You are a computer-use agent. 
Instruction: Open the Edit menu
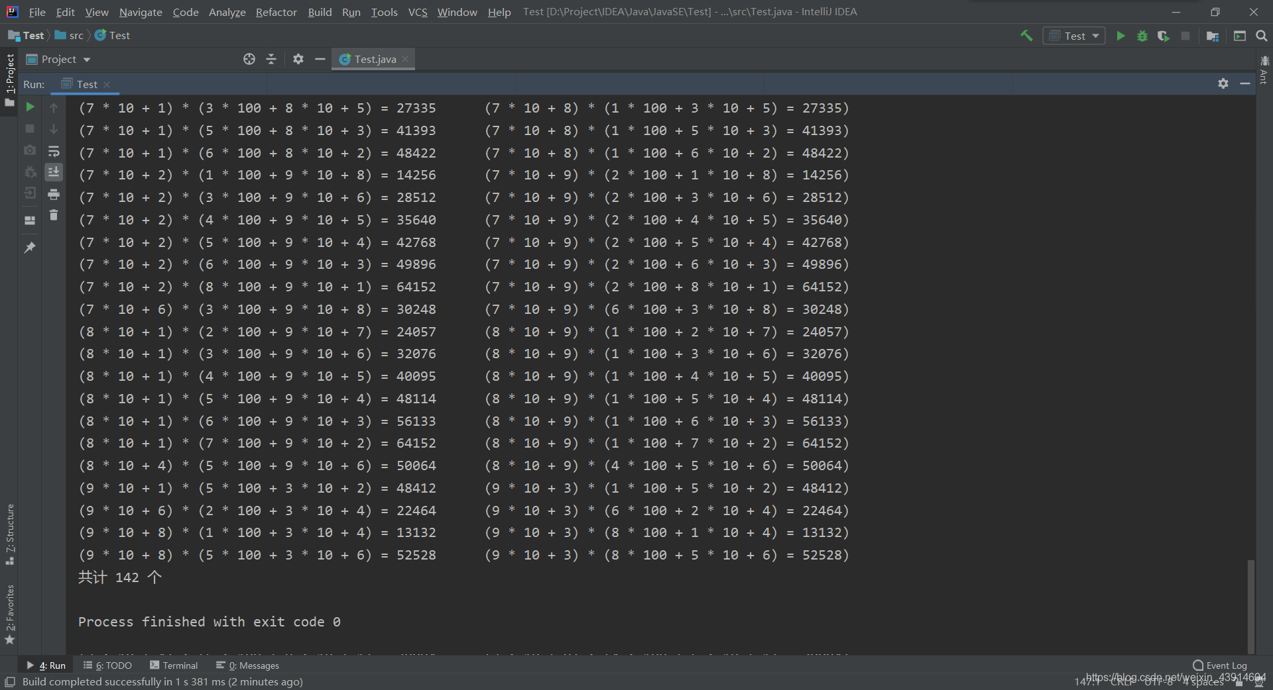(x=65, y=12)
